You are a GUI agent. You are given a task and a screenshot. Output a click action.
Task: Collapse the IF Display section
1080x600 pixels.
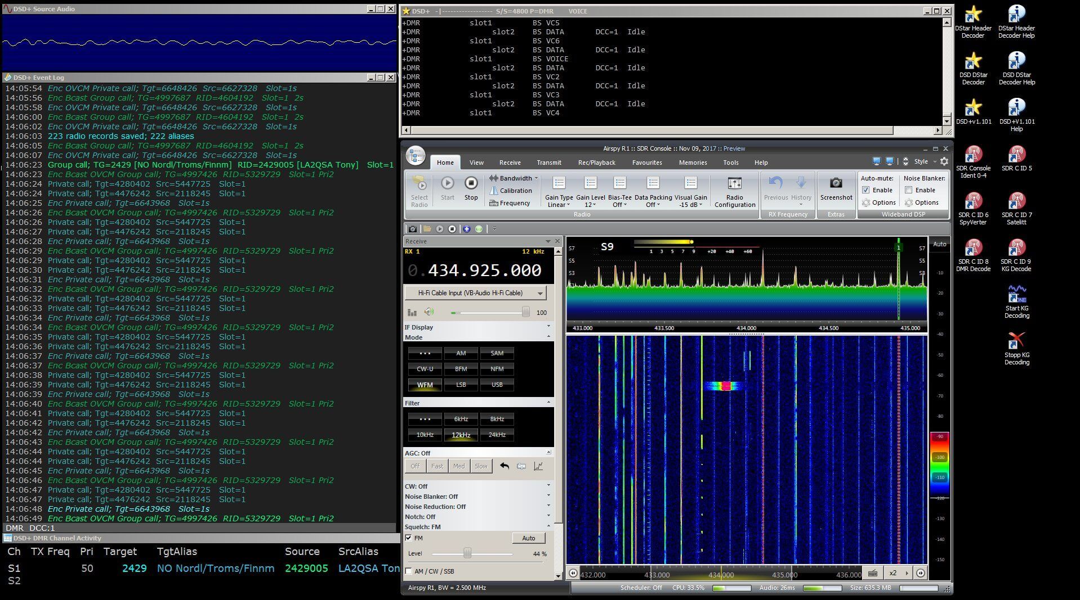click(549, 327)
